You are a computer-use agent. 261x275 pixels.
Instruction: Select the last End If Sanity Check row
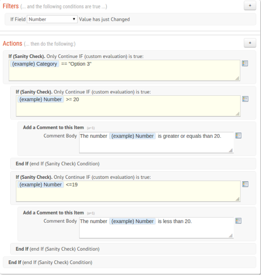(129, 262)
